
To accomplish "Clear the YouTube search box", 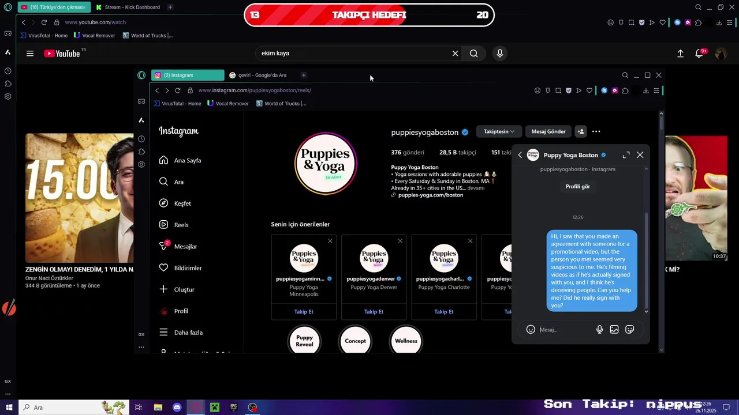I will click(455, 54).
